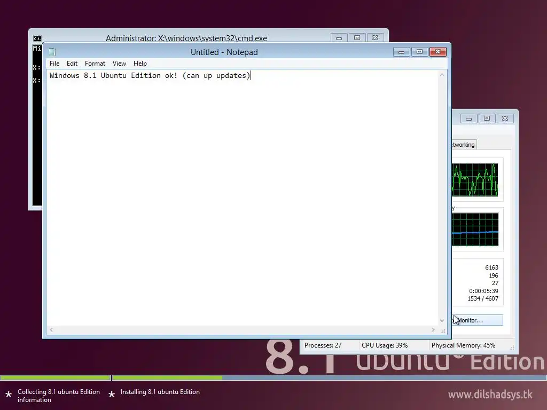Minimize the Notepad window
This screenshot has height=410, width=547.
coord(402,52)
